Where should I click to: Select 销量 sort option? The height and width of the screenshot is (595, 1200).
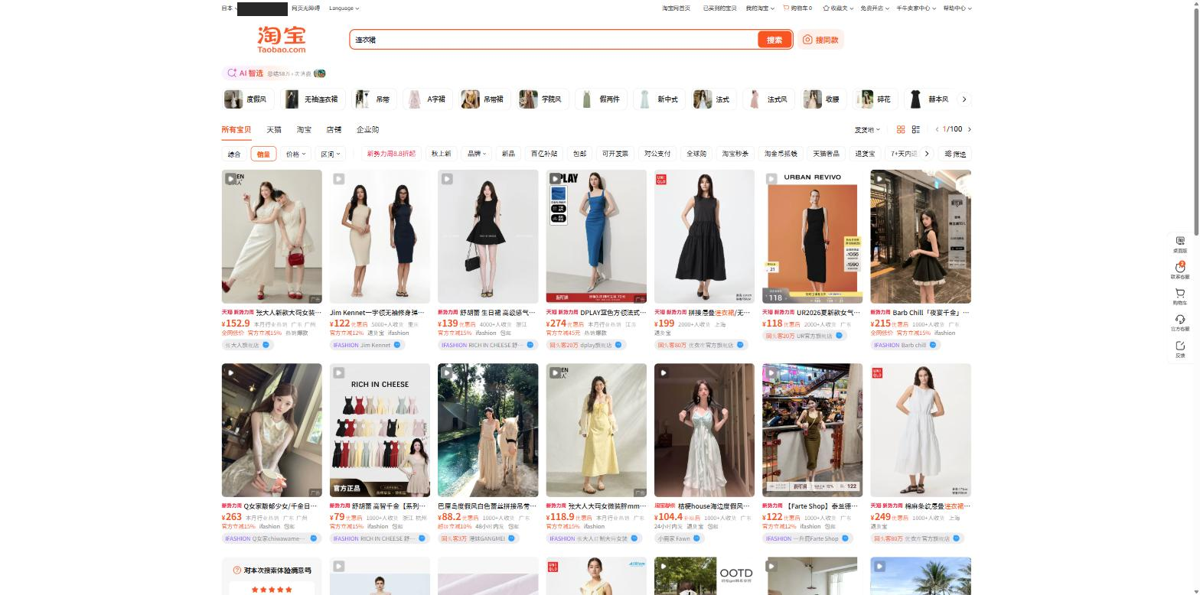tap(263, 154)
